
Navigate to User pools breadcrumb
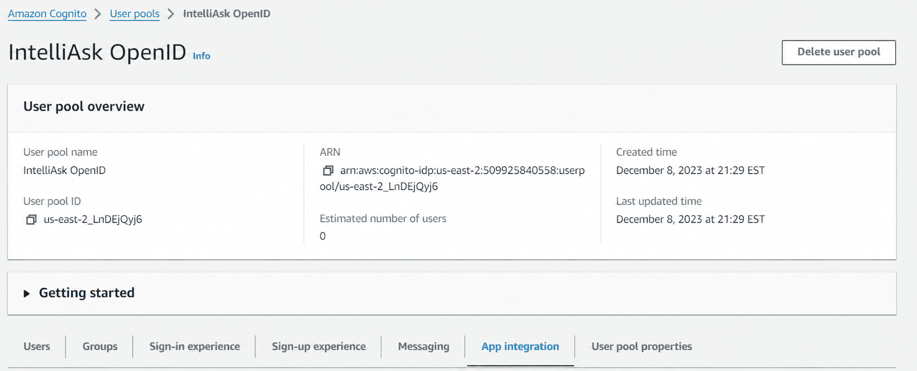click(135, 13)
